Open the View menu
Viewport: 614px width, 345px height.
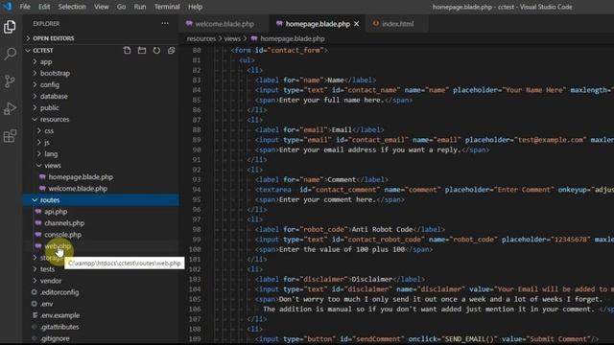point(102,7)
